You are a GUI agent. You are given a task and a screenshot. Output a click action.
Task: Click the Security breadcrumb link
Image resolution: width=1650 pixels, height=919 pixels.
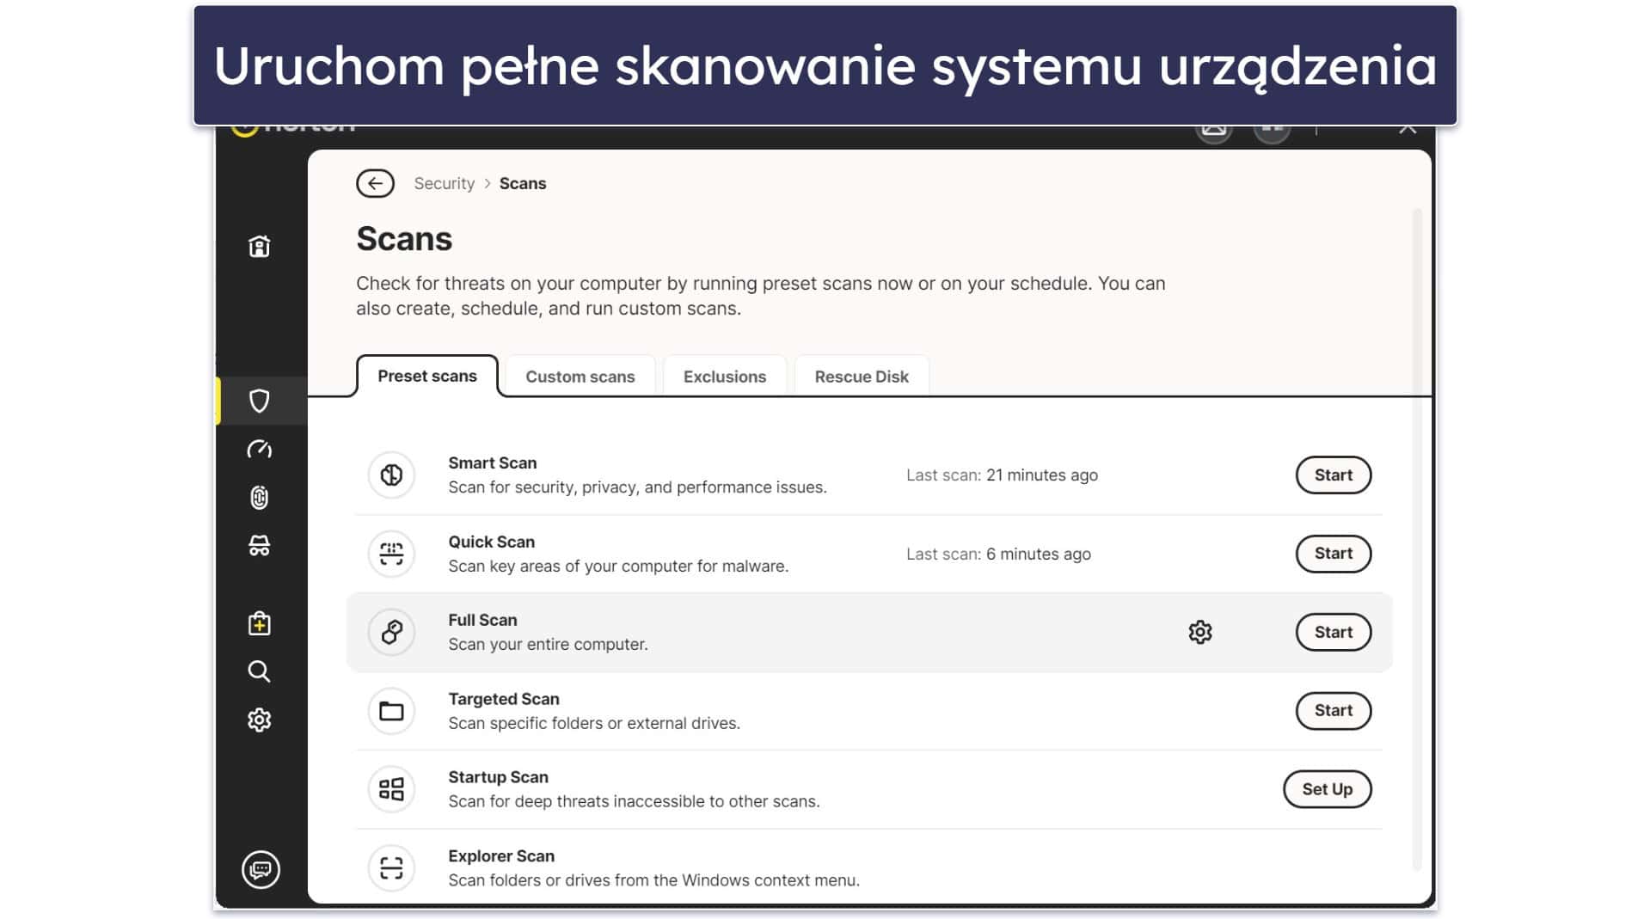point(444,183)
